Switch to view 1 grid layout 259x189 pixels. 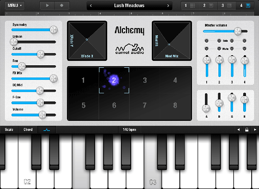[x=190, y=6]
